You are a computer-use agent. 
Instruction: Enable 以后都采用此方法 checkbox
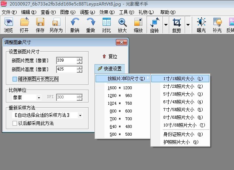click(x=15, y=123)
